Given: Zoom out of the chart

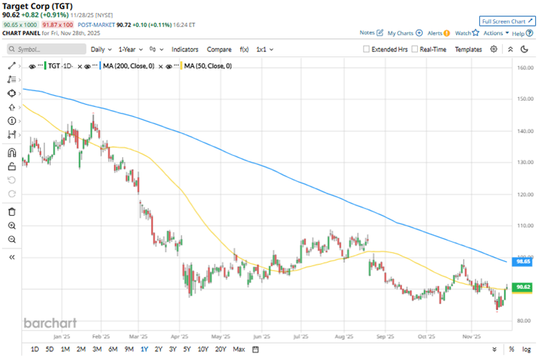Looking at the screenshot, I should 12,239.
